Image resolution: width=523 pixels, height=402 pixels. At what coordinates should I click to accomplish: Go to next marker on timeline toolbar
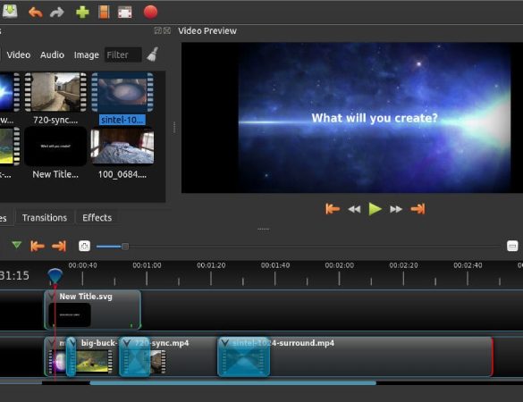59,246
